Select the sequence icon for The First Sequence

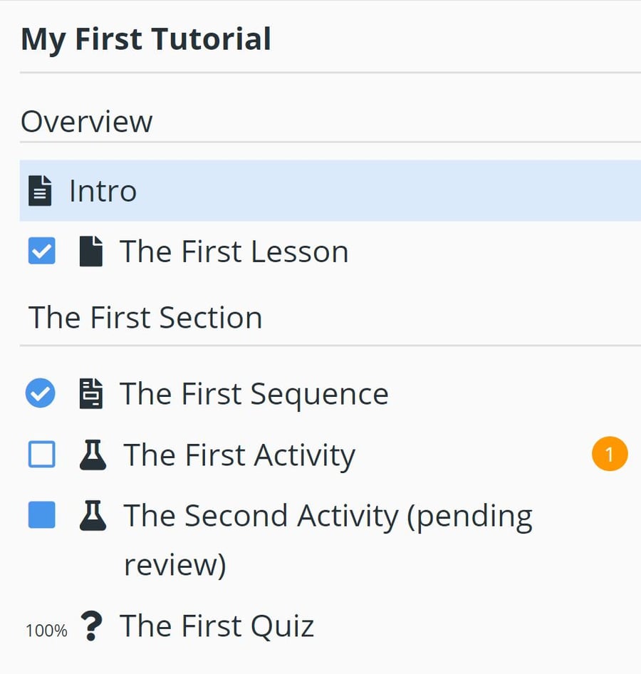tap(90, 393)
